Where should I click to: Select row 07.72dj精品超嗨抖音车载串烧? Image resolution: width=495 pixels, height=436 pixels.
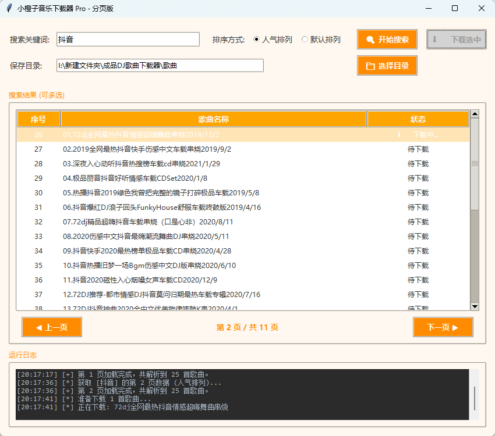tap(243, 222)
